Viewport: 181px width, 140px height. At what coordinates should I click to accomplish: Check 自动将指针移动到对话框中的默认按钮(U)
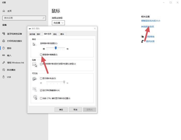point(41,64)
